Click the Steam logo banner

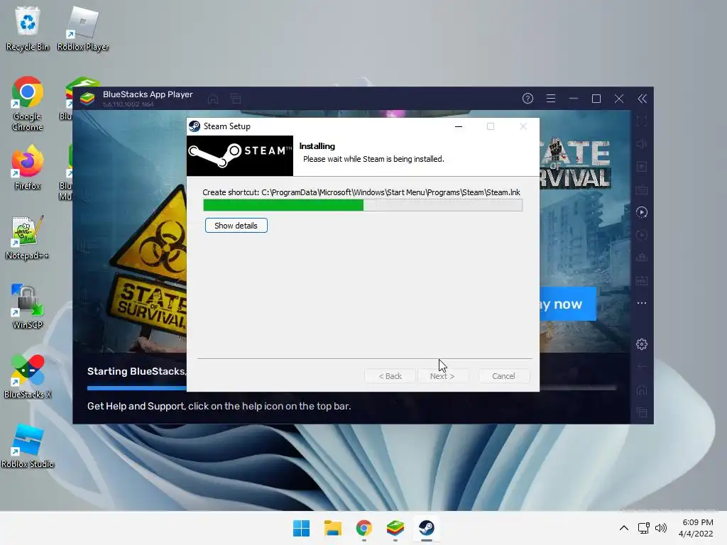click(x=240, y=155)
